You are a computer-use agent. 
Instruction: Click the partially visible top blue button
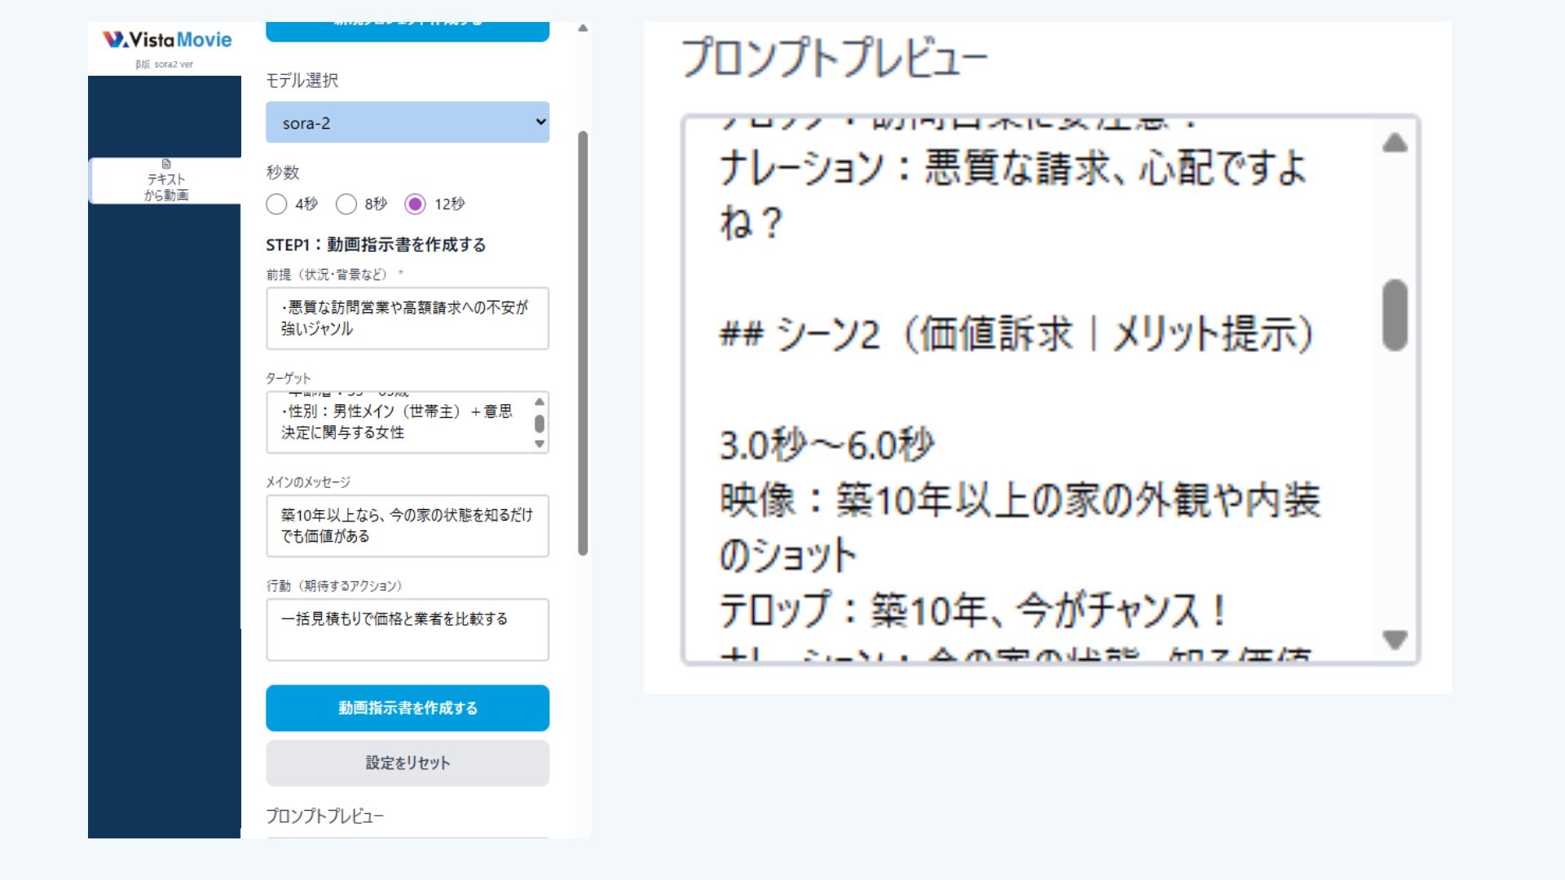point(407,31)
